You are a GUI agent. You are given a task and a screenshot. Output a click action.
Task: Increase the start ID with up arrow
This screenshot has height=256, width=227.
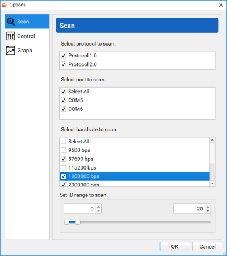click(x=99, y=207)
